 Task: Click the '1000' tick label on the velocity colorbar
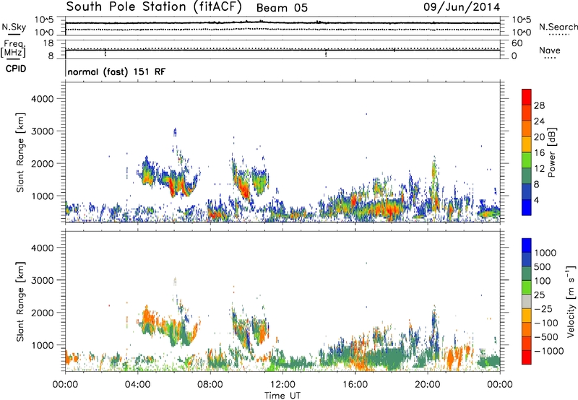pyautogui.click(x=545, y=253)
